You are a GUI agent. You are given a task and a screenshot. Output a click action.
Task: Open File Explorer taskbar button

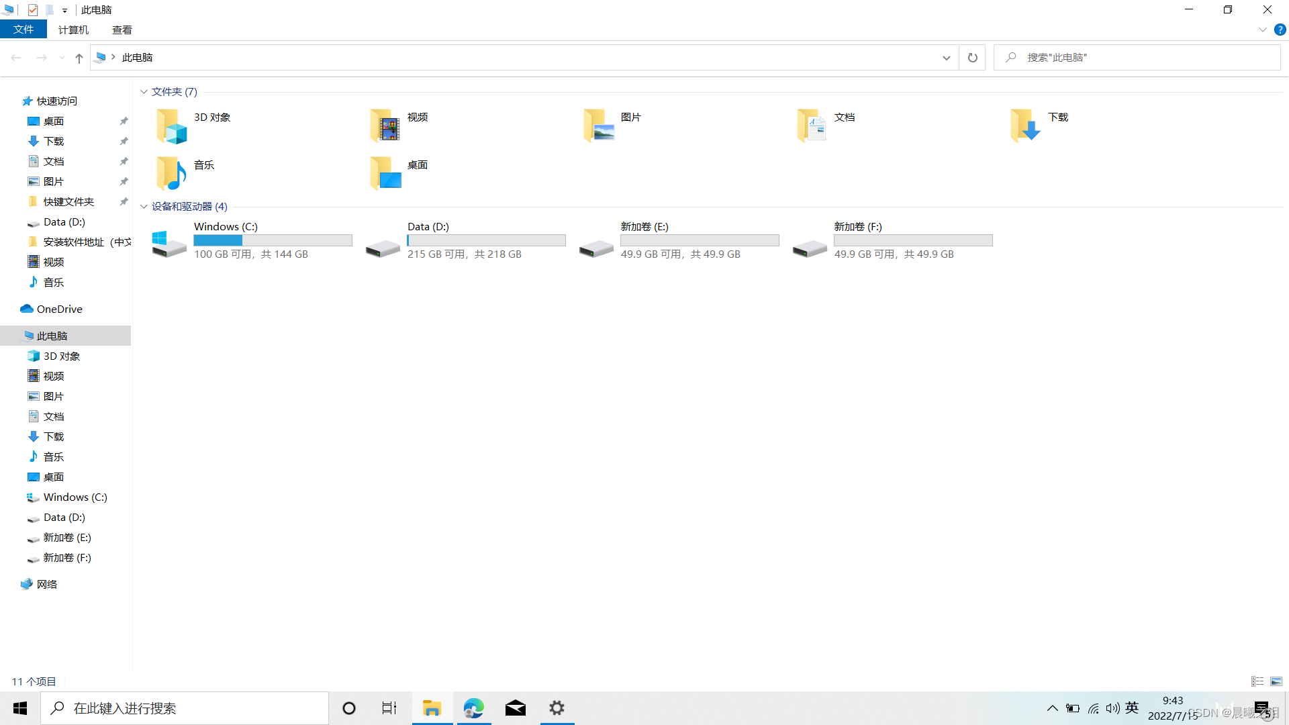pos(432,708)
